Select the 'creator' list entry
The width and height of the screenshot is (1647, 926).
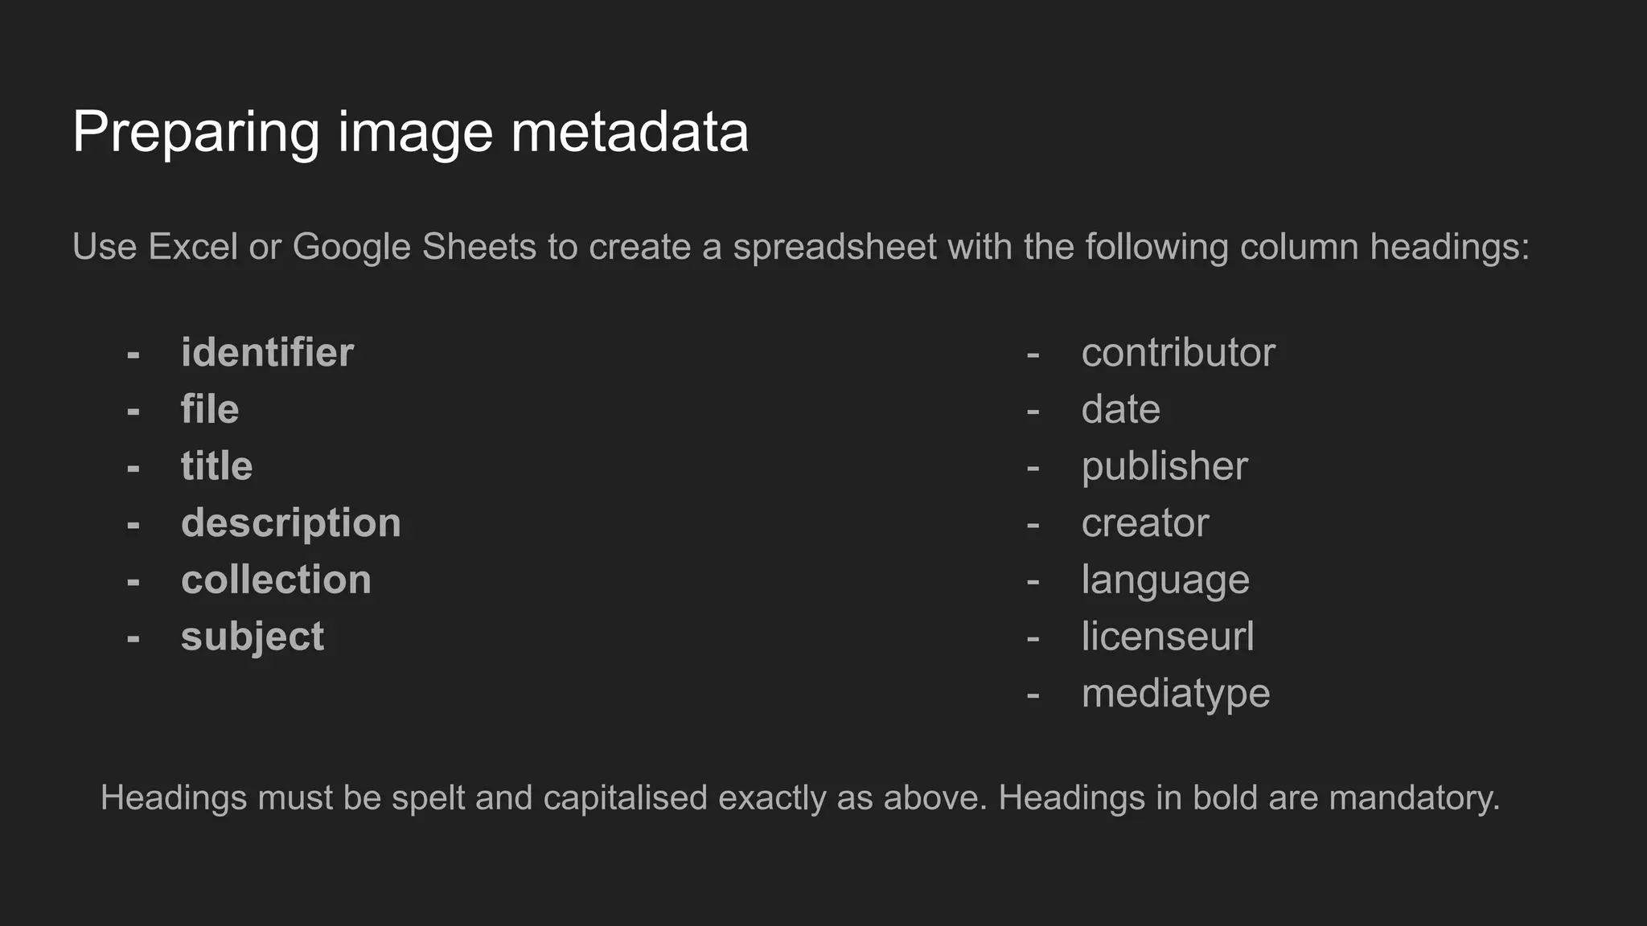(1144, 523)
